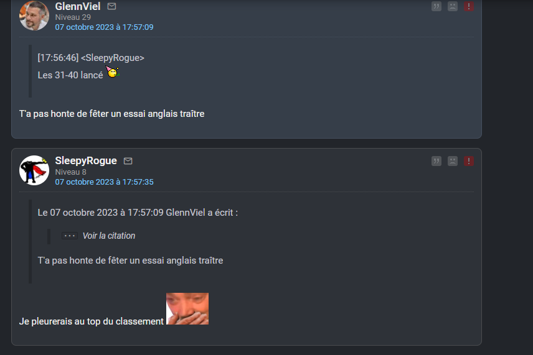Report SleepyRogue's post with the red exclamation icon
The height and width of the screenshot is (355, 533).
[x=469, y=161]
